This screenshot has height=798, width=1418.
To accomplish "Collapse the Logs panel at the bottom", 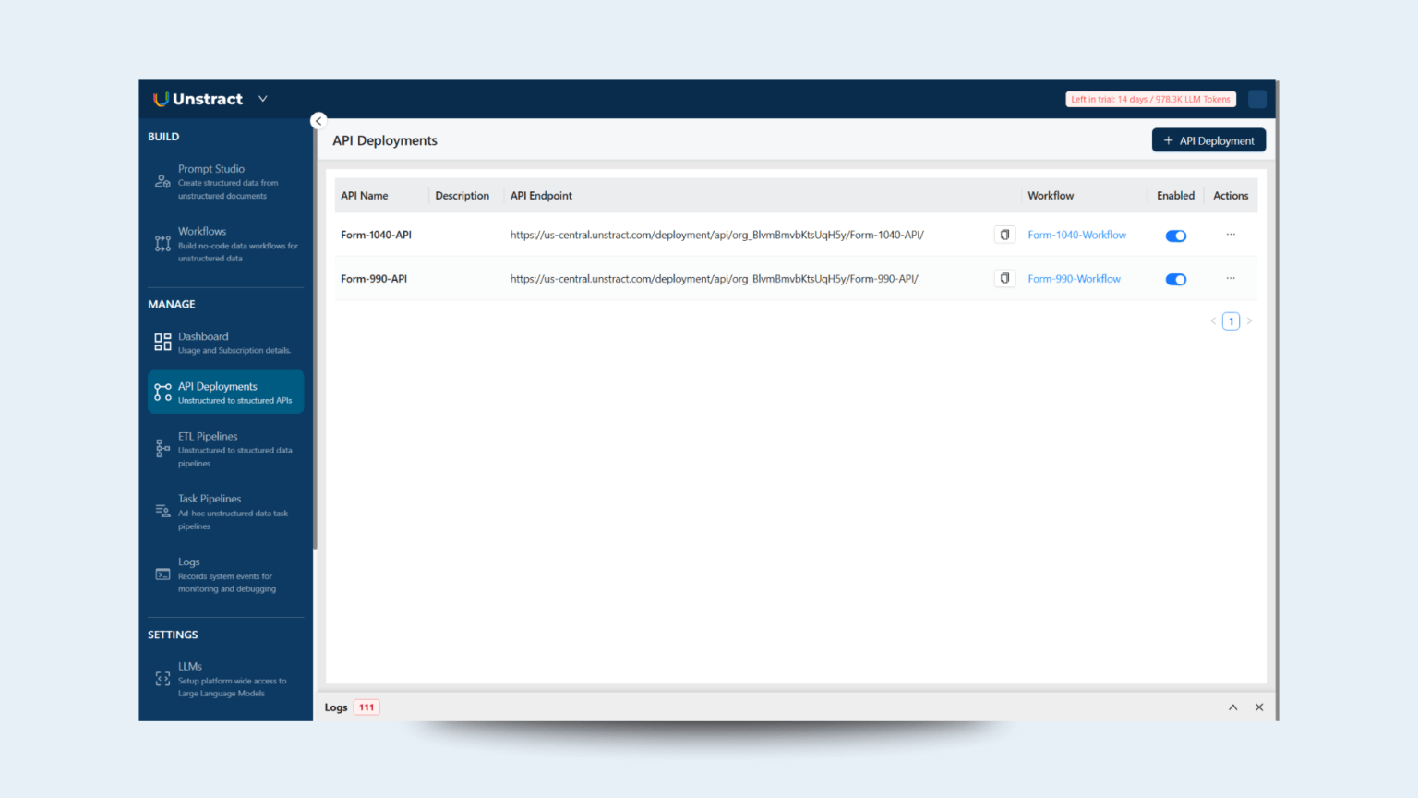I will coord(1232,707).
